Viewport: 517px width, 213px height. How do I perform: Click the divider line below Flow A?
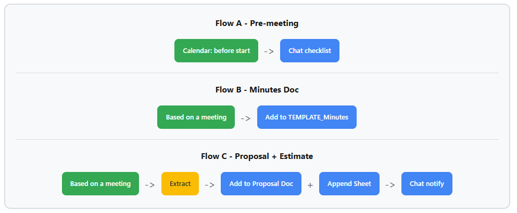click(257, 73)
